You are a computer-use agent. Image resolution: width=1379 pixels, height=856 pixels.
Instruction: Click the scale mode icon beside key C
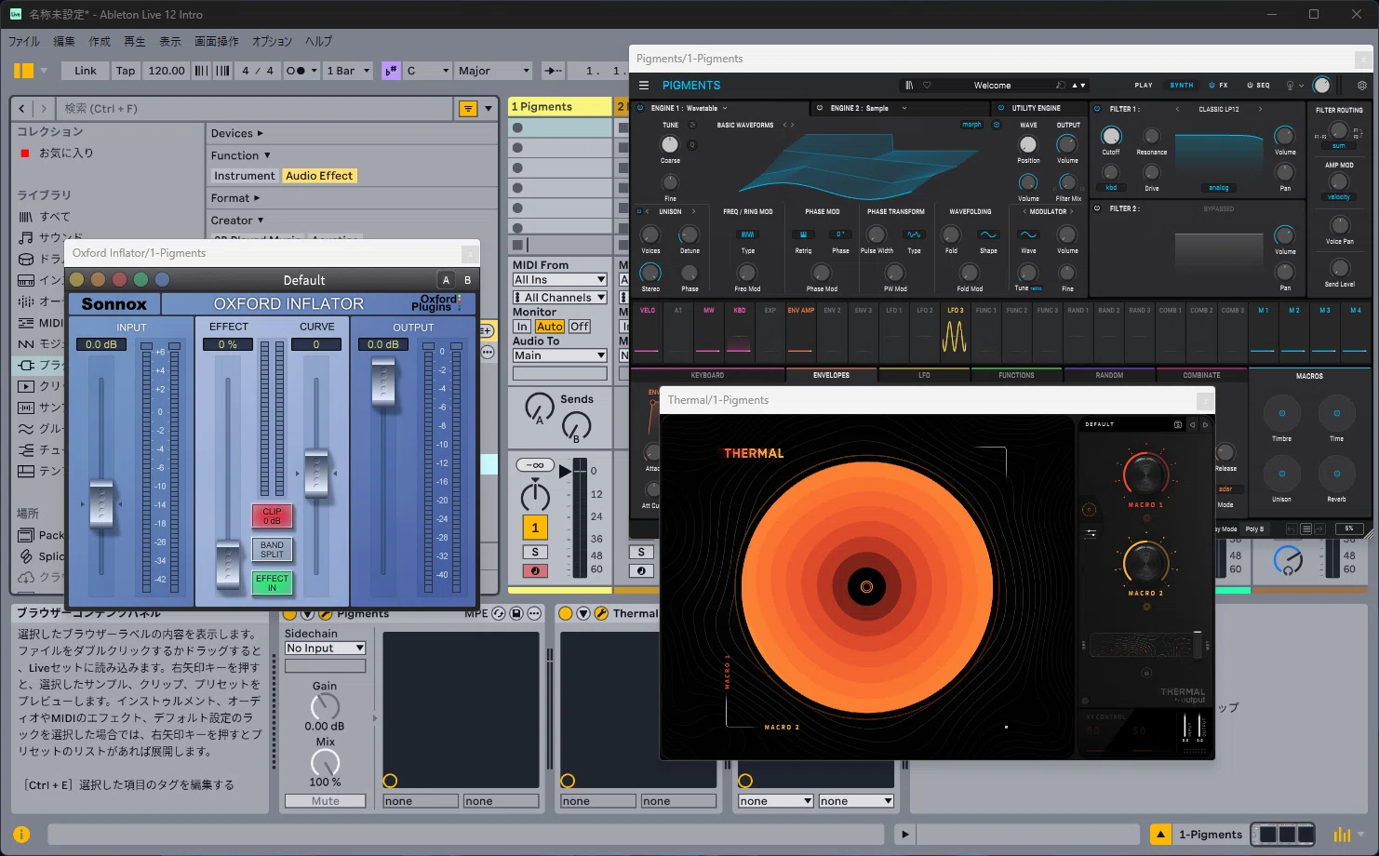(x=391, y=71)
